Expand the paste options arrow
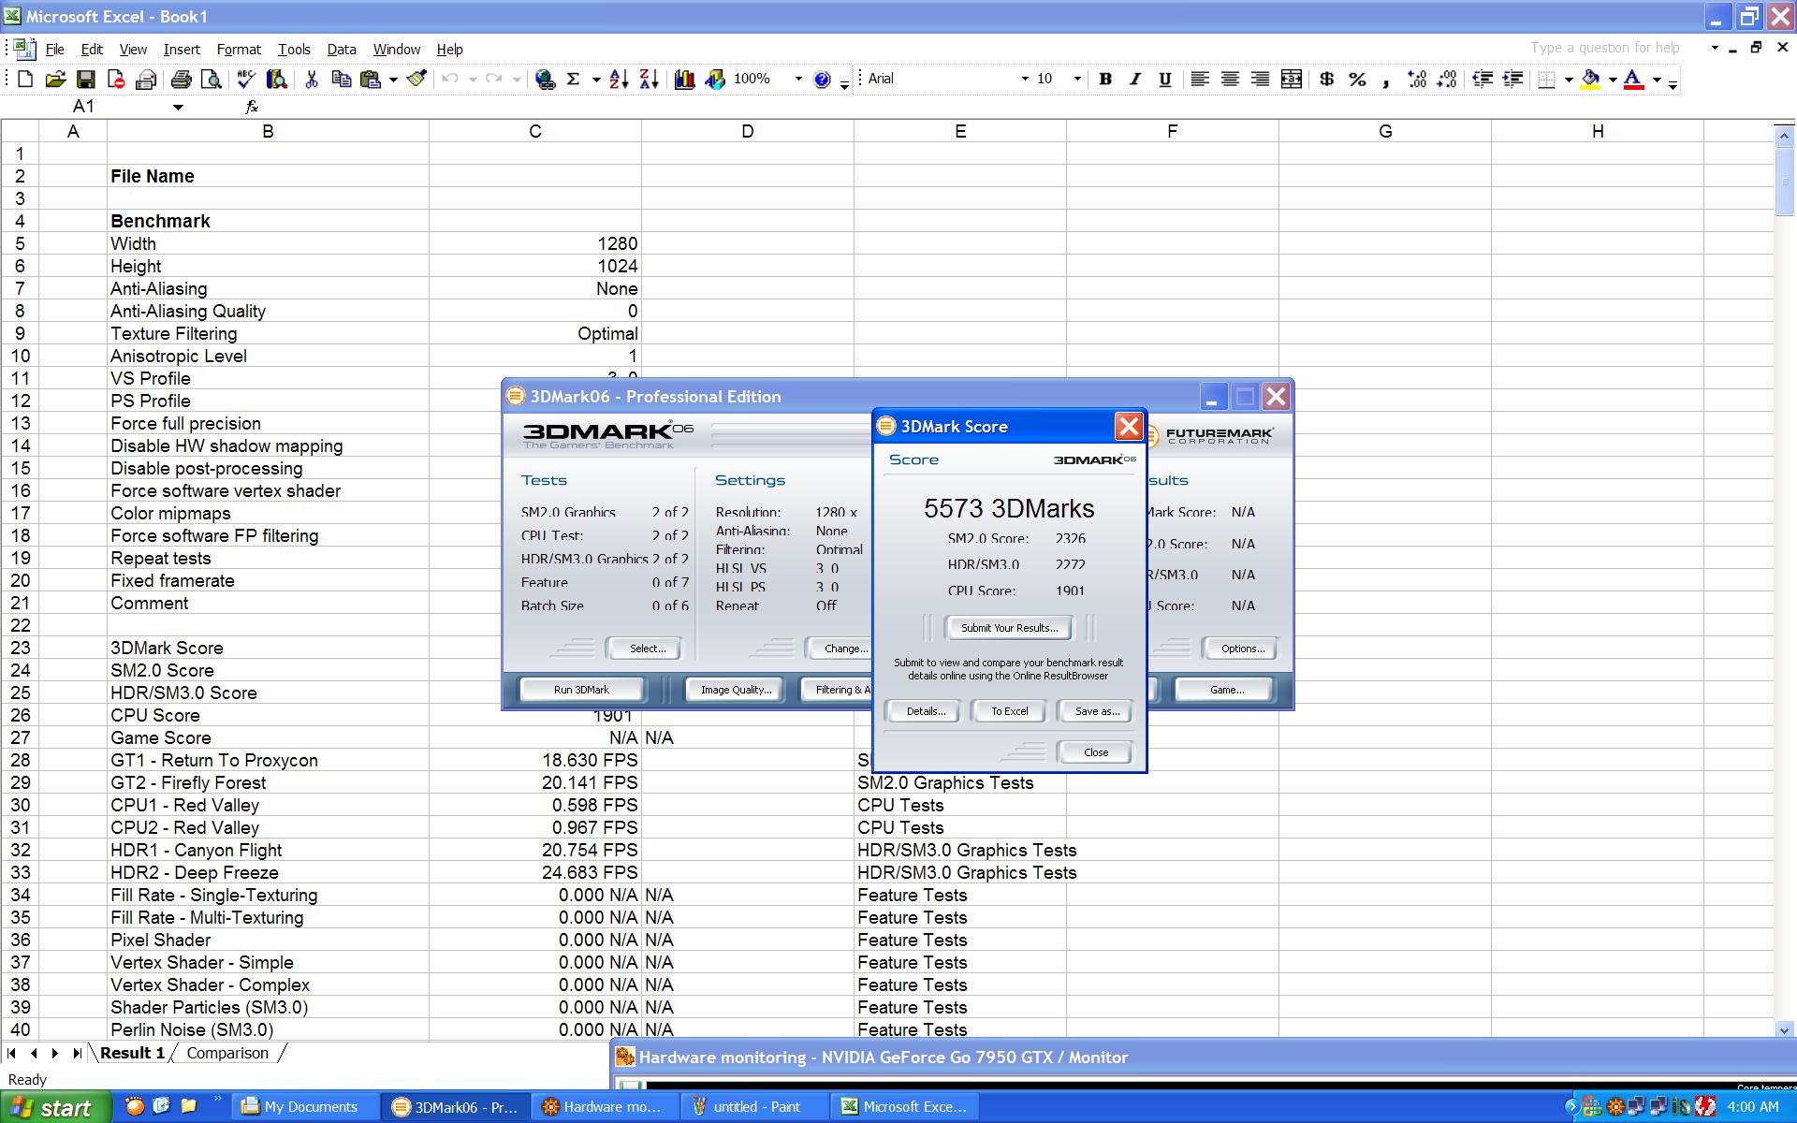 (393, 80)
